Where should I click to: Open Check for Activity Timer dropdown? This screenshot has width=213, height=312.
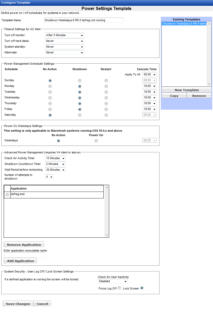tap(55, 158)
